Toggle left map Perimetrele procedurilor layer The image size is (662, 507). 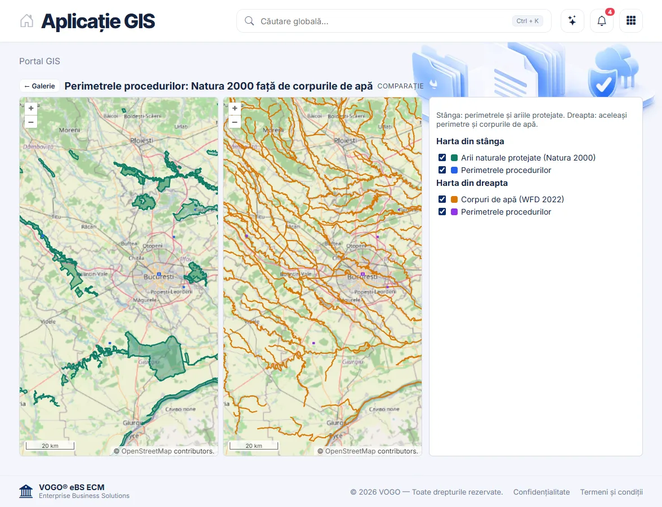[x=442, y=170]
